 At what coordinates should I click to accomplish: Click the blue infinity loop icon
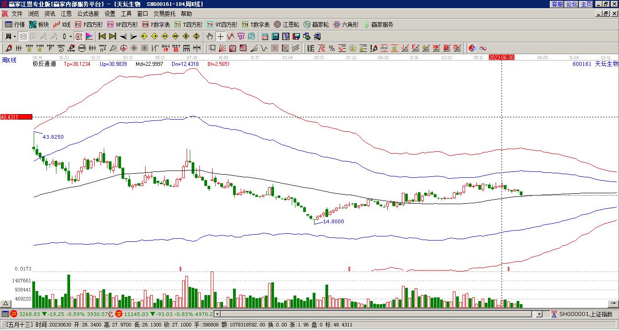tap(483, 48)
